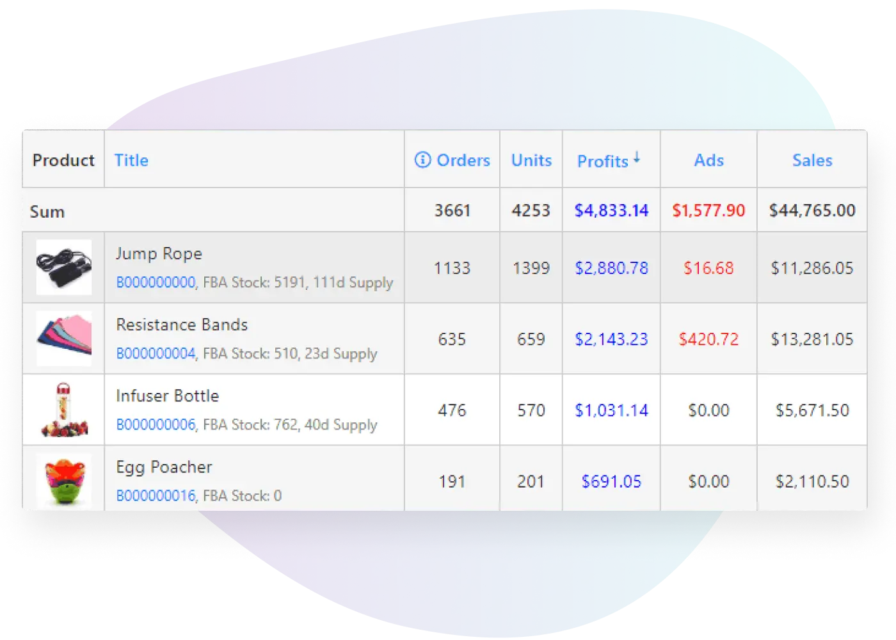Image resolution: width=896 pixels, height=640 pixels.
Task: Click the info icon beside Orders
Action: tap(422, 159)
